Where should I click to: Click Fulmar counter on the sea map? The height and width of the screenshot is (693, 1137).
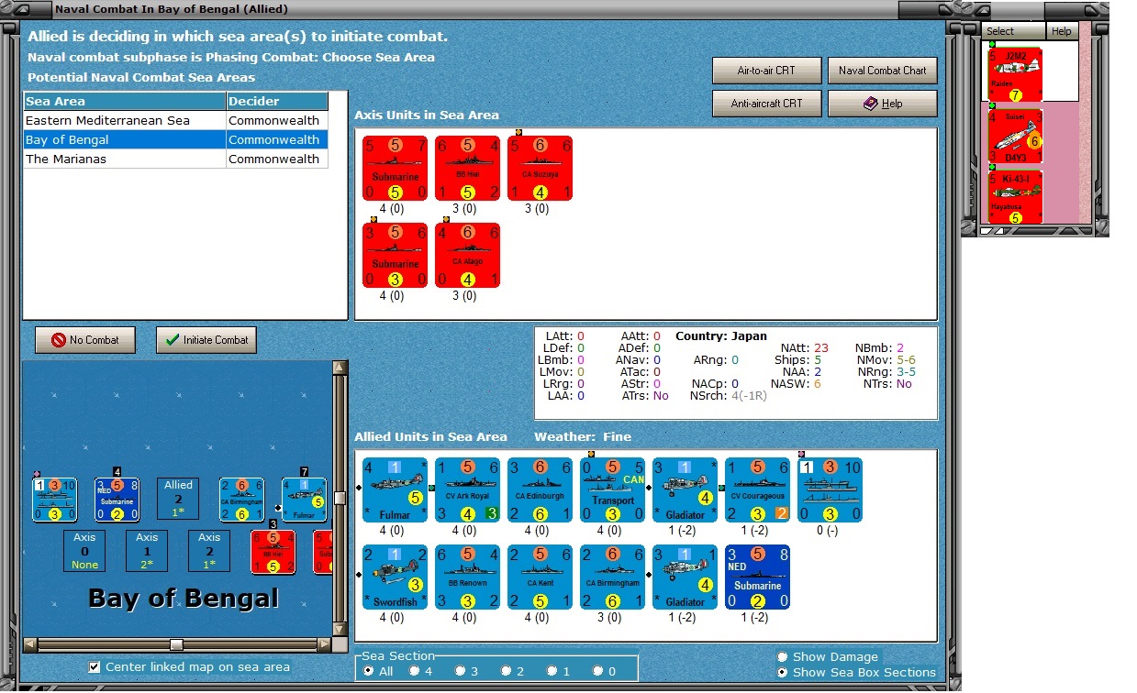[x=304, y=500]
